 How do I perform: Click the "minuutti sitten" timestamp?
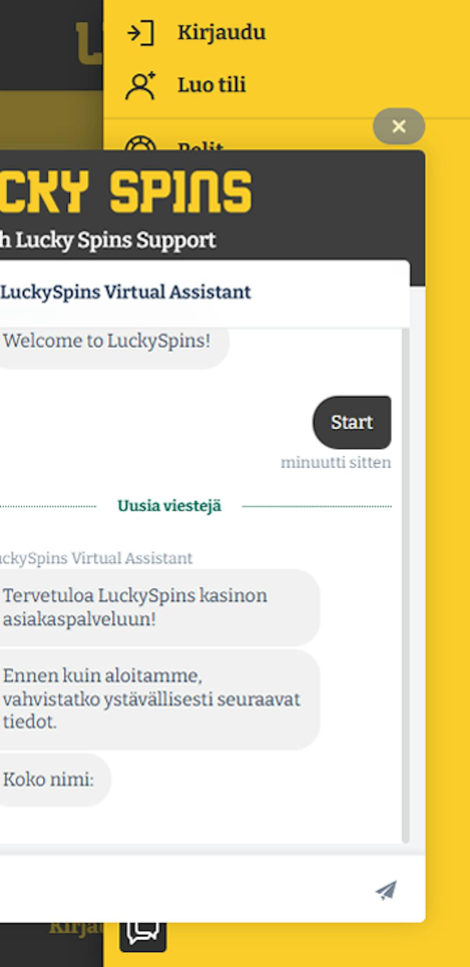point(336,463)
